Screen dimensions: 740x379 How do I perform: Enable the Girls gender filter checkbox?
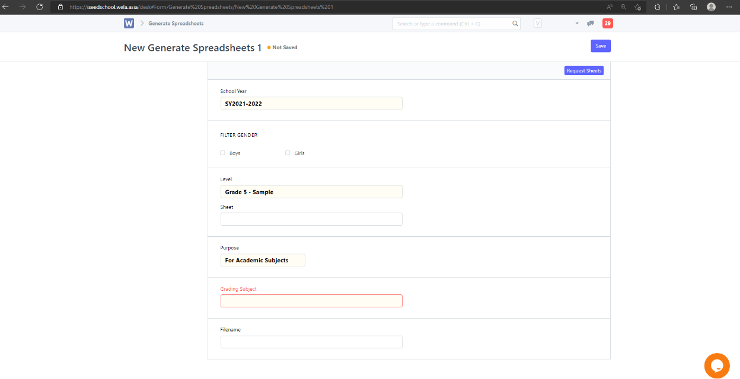tap(288, 153)
